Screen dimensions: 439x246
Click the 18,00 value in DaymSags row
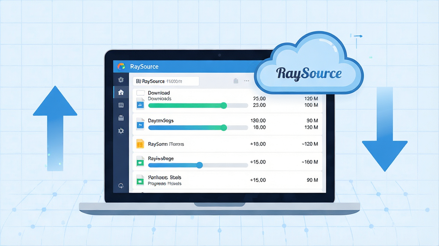pos(259,127)
